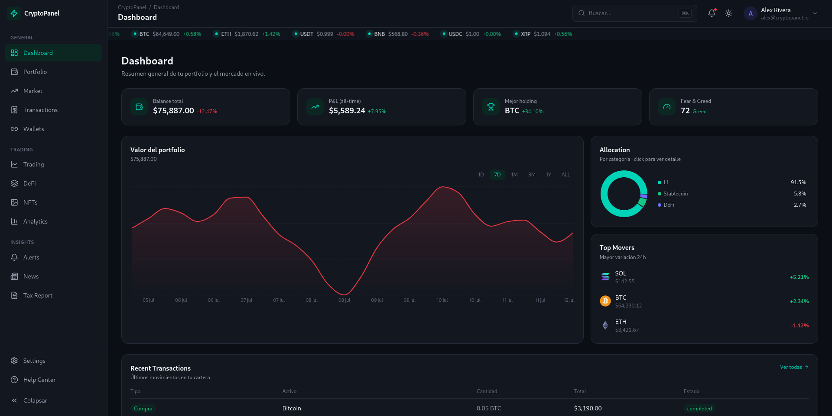Go to the DeFi section
This screenshot has height=416, width=832.
[53, 183]
